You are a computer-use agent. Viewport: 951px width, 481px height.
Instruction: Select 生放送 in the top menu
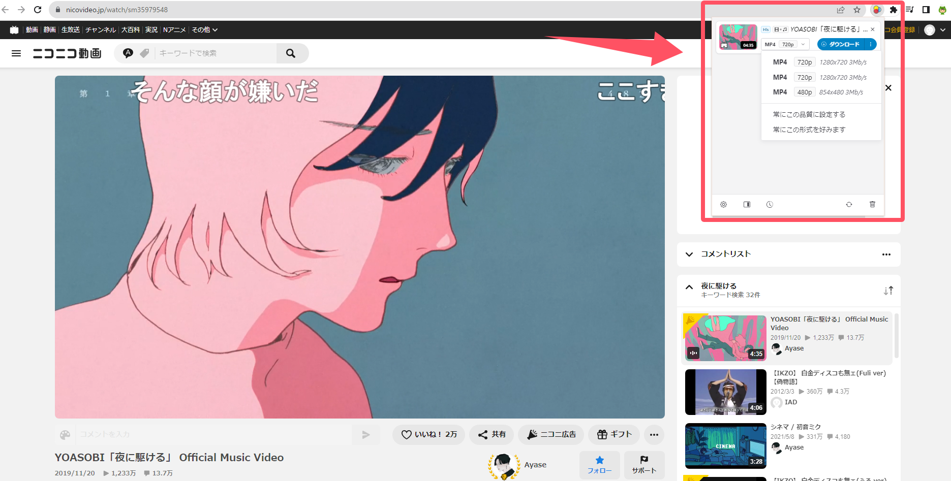[70, 29]
